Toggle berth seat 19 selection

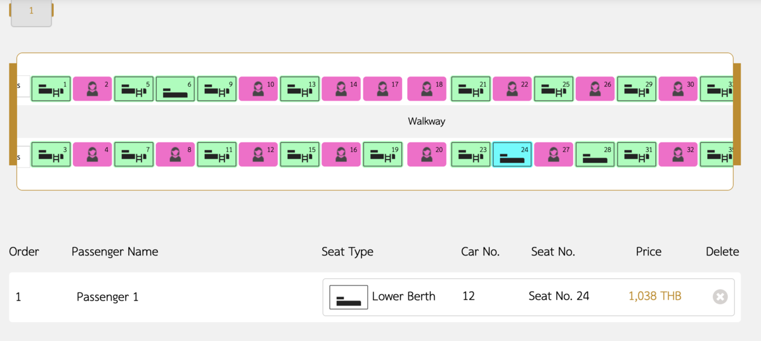pyautogui.click(x=382, y=154)
